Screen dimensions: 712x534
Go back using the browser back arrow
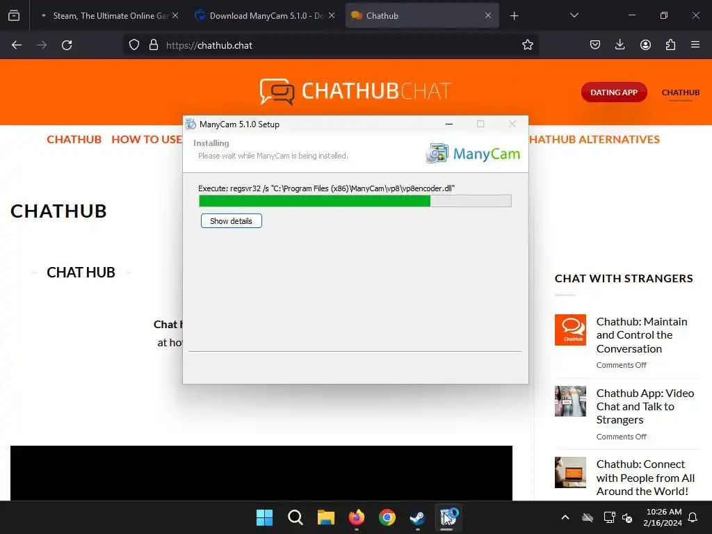tap(17, 45)
